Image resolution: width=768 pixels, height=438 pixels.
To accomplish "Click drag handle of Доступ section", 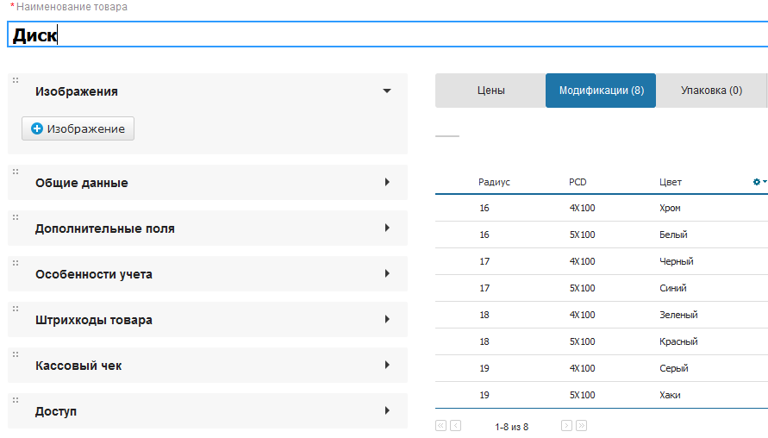I will (x=16, y=400).
